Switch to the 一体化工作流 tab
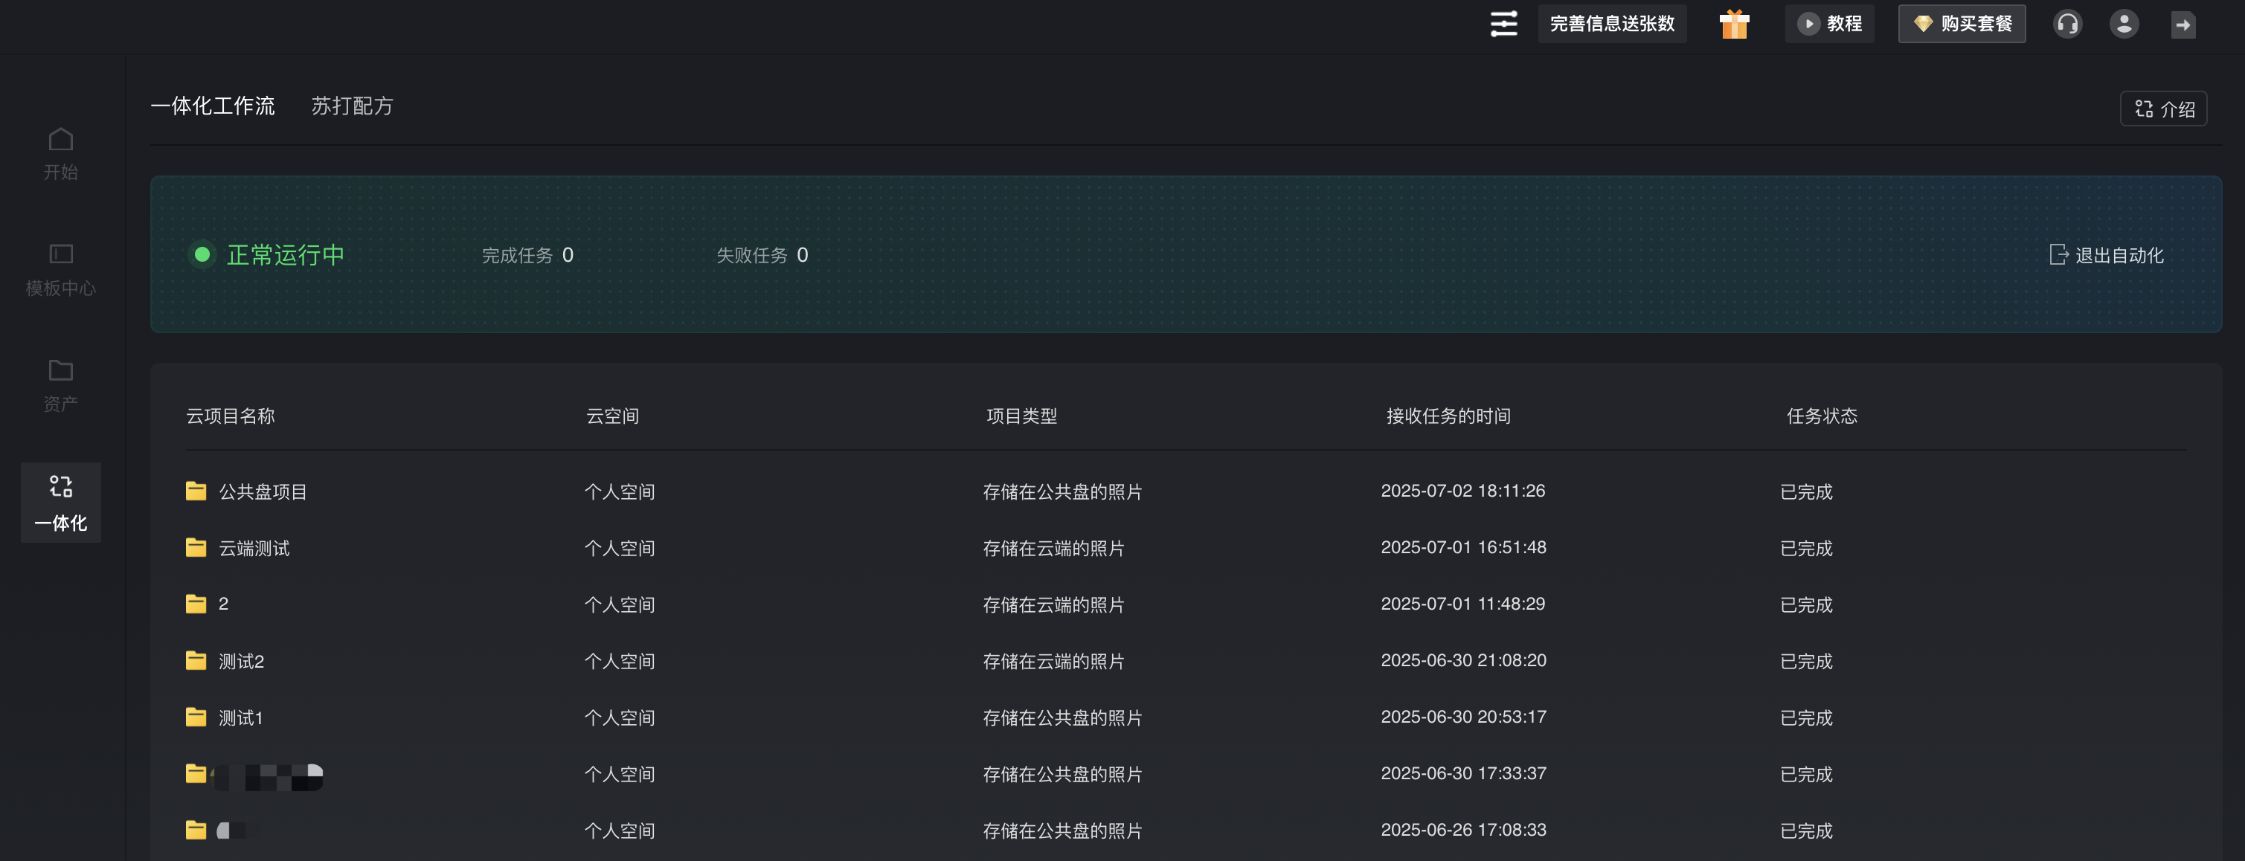Screen dimensions: 2245x861 213,106
